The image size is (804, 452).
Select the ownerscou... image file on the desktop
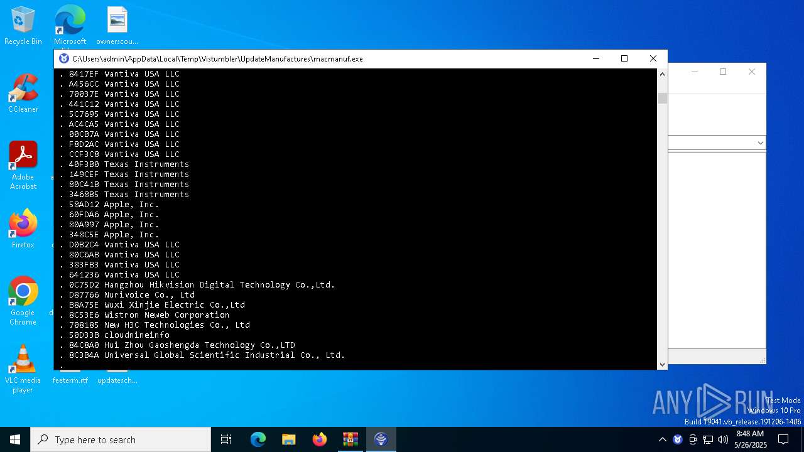(117, 26)
